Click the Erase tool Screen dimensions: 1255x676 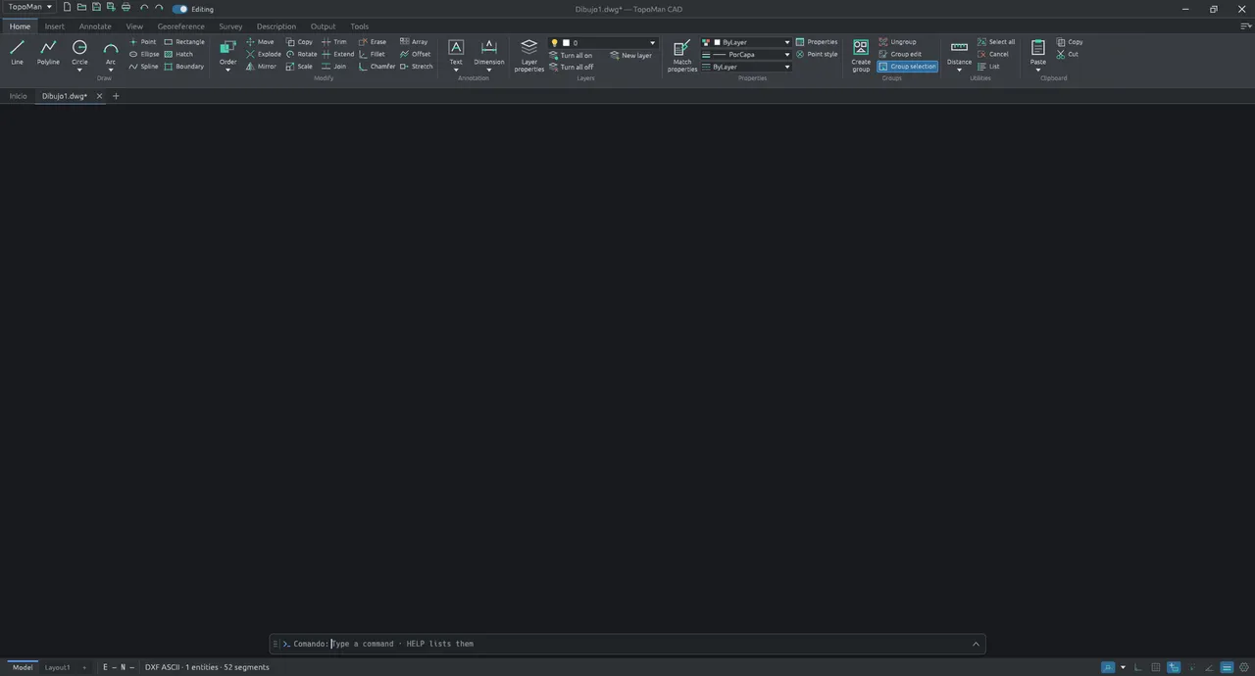point(373,42)
